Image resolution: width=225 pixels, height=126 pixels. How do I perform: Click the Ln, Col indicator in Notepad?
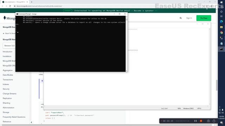tap(165, 108)
